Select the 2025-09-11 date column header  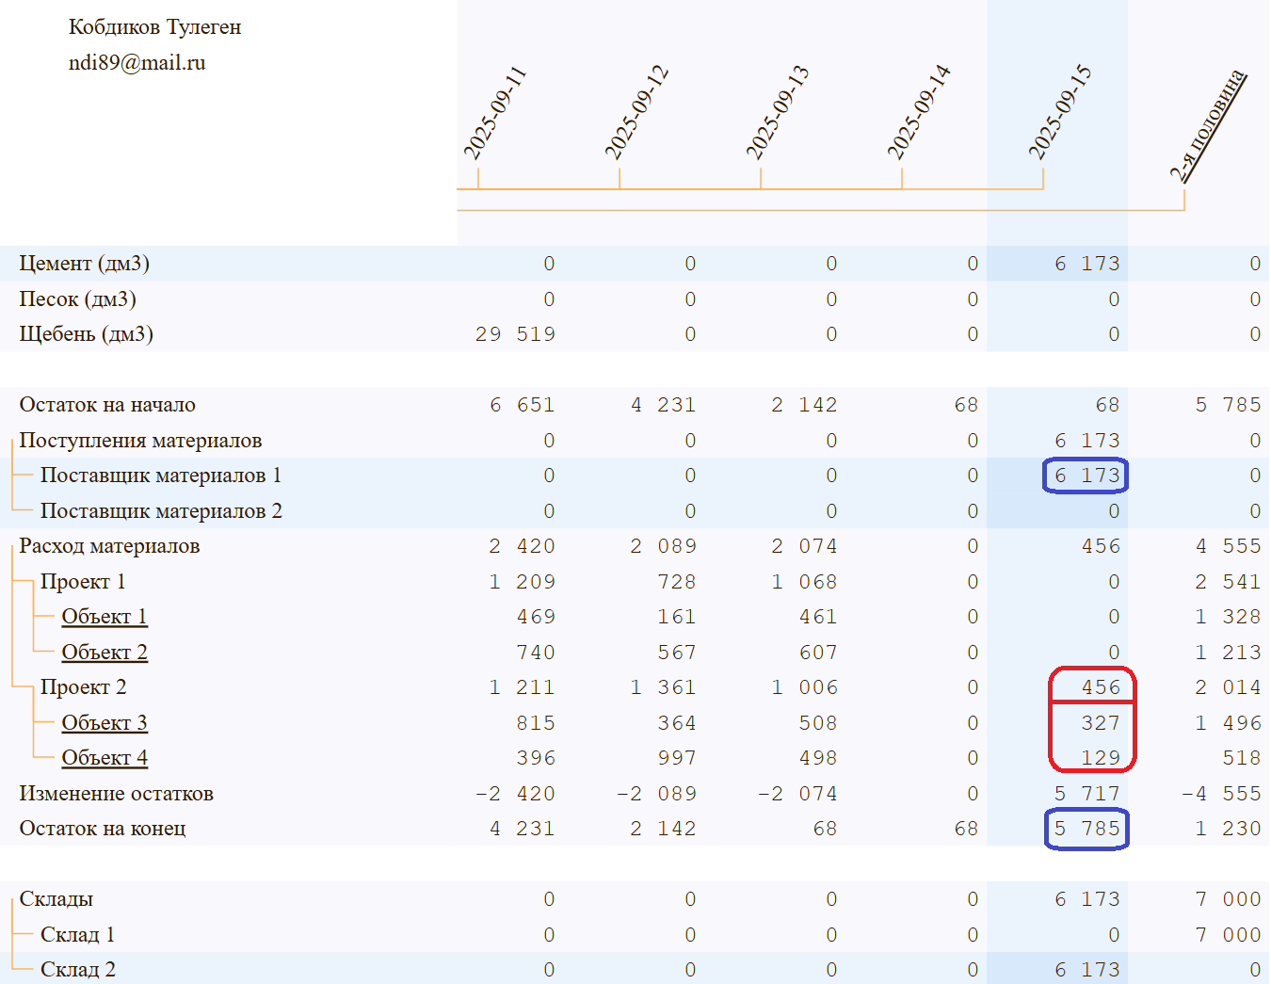[x=495, y=113]
